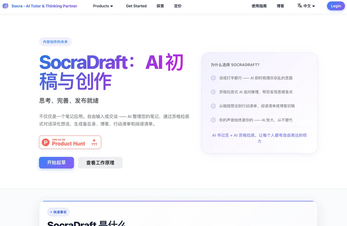Click the AI 书记员 + AI 苏格拉底 tagline
The image size is (347, 226).
(x=259, y=138)
